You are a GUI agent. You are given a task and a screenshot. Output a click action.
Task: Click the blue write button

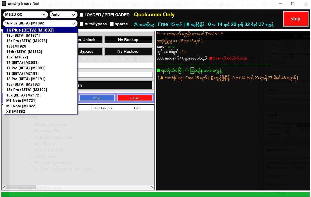point(97,98)
